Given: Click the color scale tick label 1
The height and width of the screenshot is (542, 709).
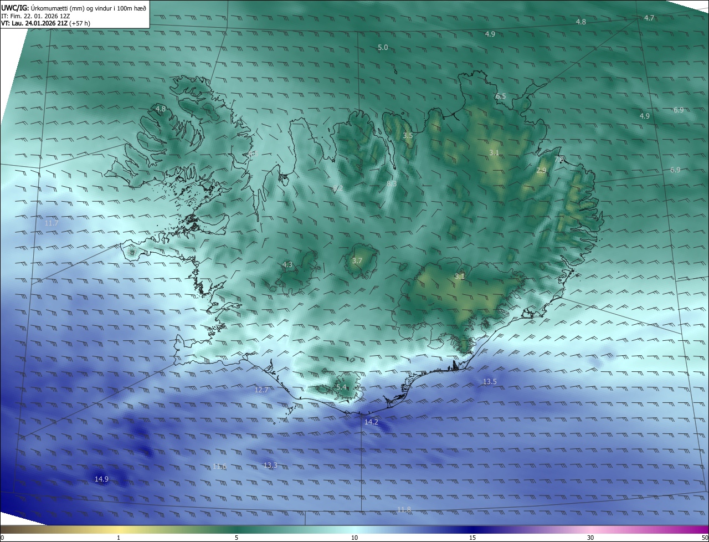Looking at the screenshot, I should tap(119, 538).
